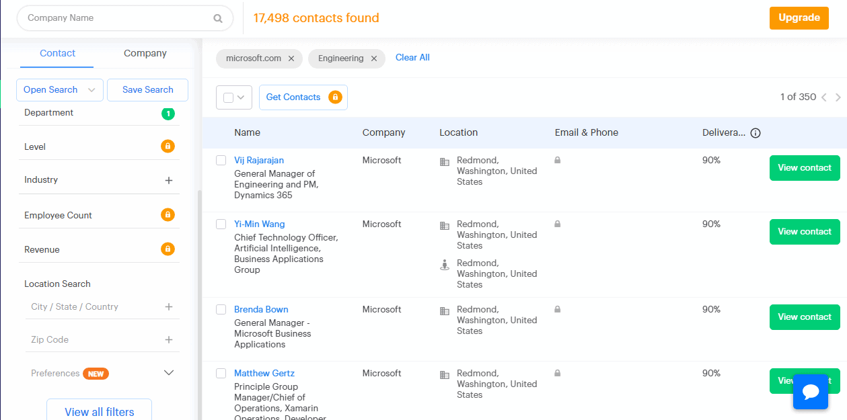Select the Contact tab
The image size is (847, 420).
57,53
